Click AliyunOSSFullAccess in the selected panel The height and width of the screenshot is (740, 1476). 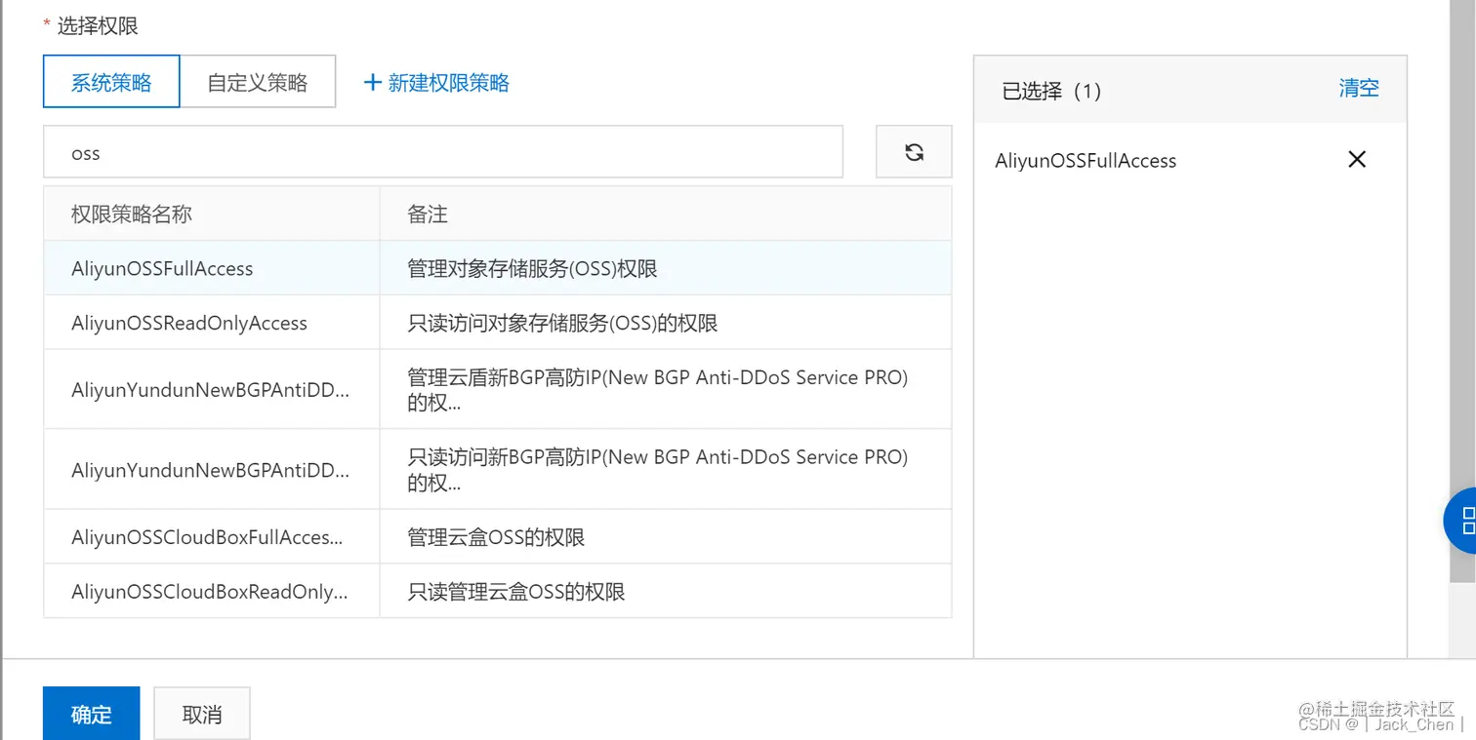[1086, 161]
